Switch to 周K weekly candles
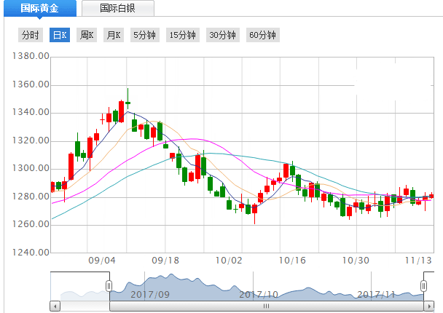Image resolution: width=443 pixels, height=313 pixels. click(86, 35)
